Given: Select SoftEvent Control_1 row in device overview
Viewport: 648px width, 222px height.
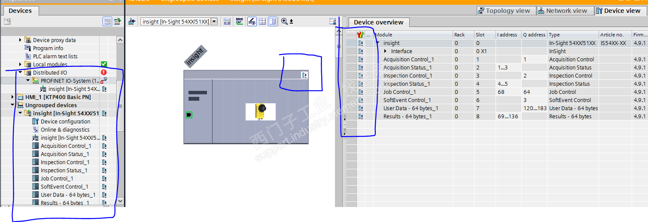Looking at the screenshot, I should pyautogui.click(x=407, y=100).
